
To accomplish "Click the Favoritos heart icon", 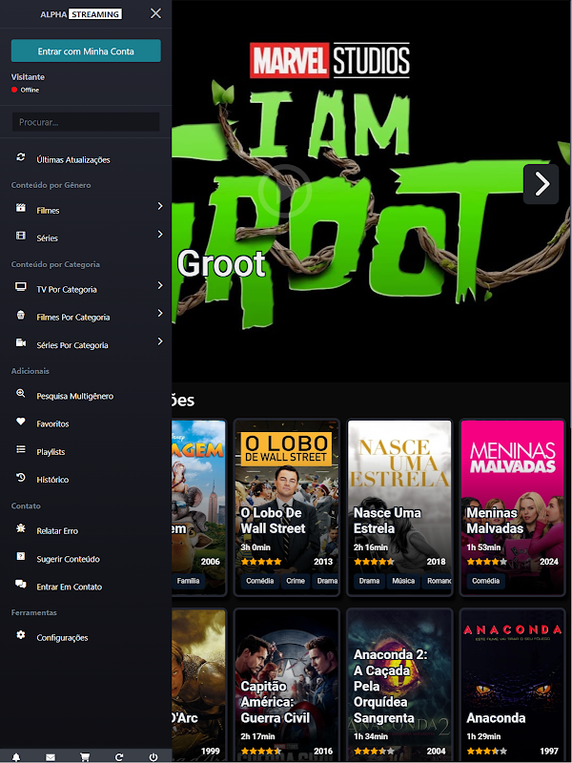I will pyautogui.click(x=20, y=422).
